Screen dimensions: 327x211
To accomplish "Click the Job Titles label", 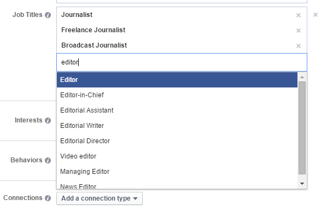I will (x=27, y=15).
